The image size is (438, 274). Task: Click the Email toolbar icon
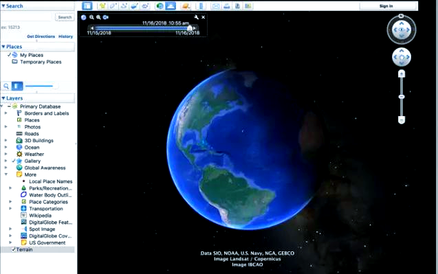tap(216, 6)
